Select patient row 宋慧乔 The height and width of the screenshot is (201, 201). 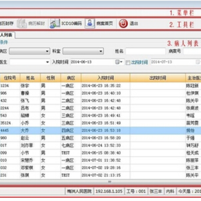[x=100, y=160]
